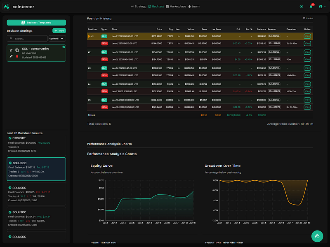Expand the Updated sort dropdown
This screenshot has height=247, width=330.
tap(57, 38)
